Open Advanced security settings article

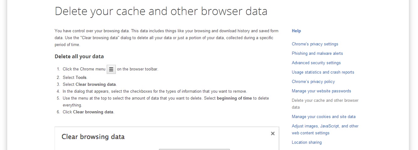click(x=316, y=63)
